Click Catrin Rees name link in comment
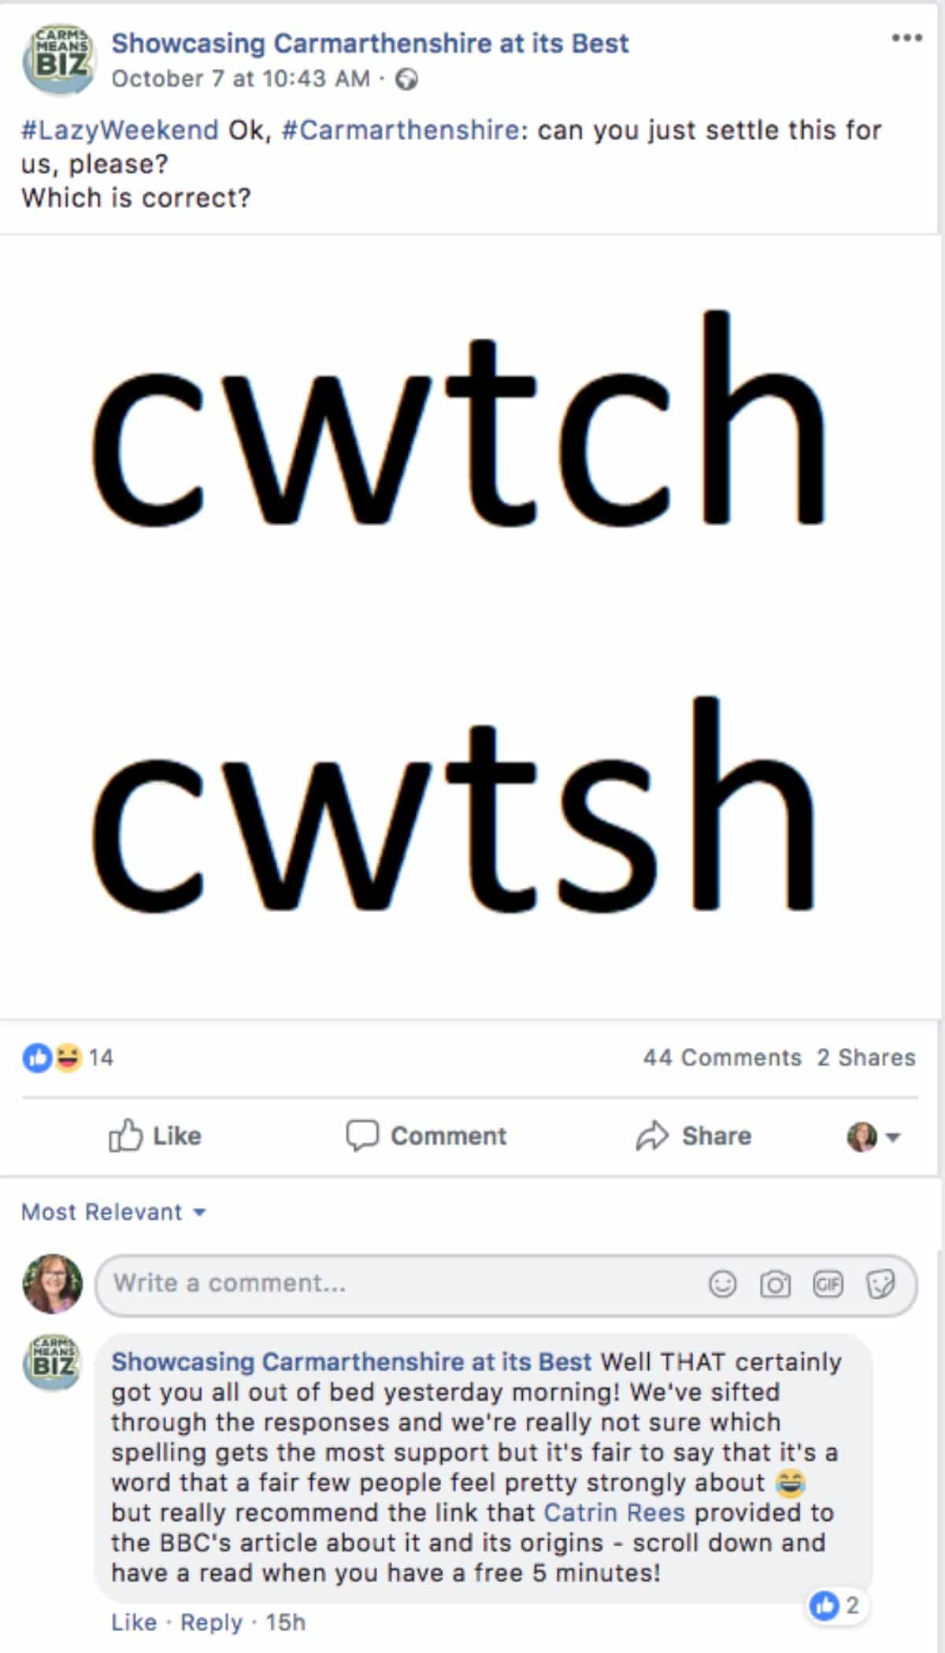This screenshot has height=1653, width=945. click(x=614, y=1512)
